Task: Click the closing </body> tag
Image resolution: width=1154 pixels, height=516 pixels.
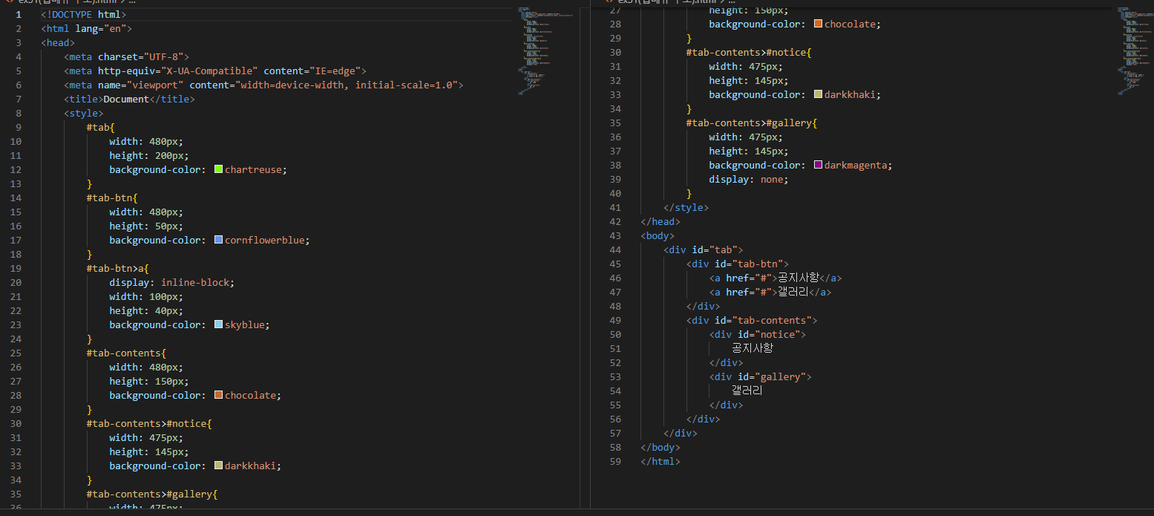Action: (x=660, y=447)
